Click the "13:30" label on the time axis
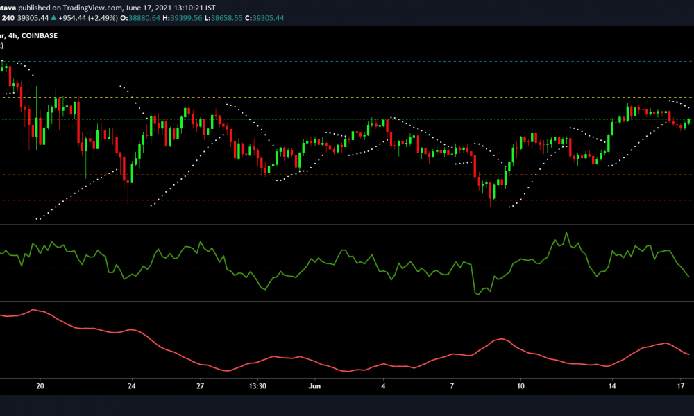Screen dimensions: 694x416 257,386
